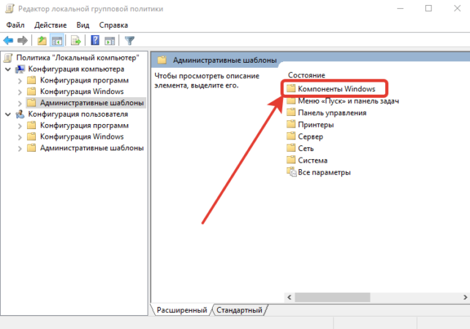Click the Система folder icon
470x329 pixels.
pyautogui.click(x=291, y=160)
